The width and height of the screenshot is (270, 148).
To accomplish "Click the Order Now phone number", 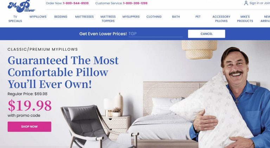I will pos(76,3).
